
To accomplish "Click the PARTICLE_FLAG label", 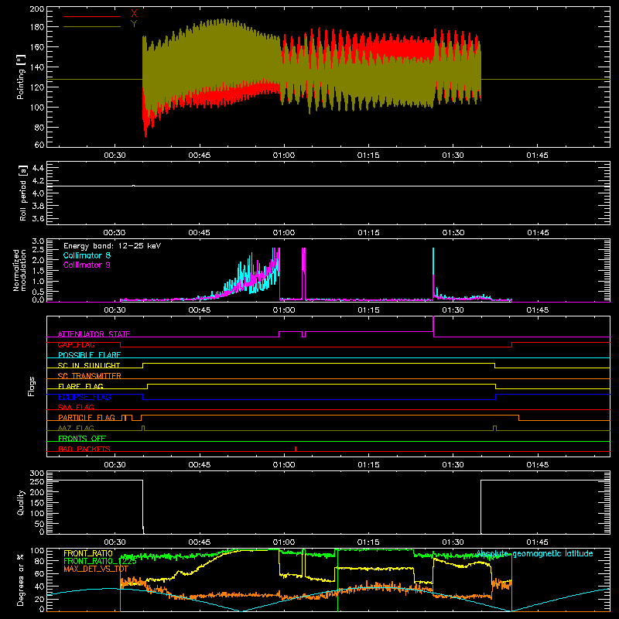I will click(87, 417).
